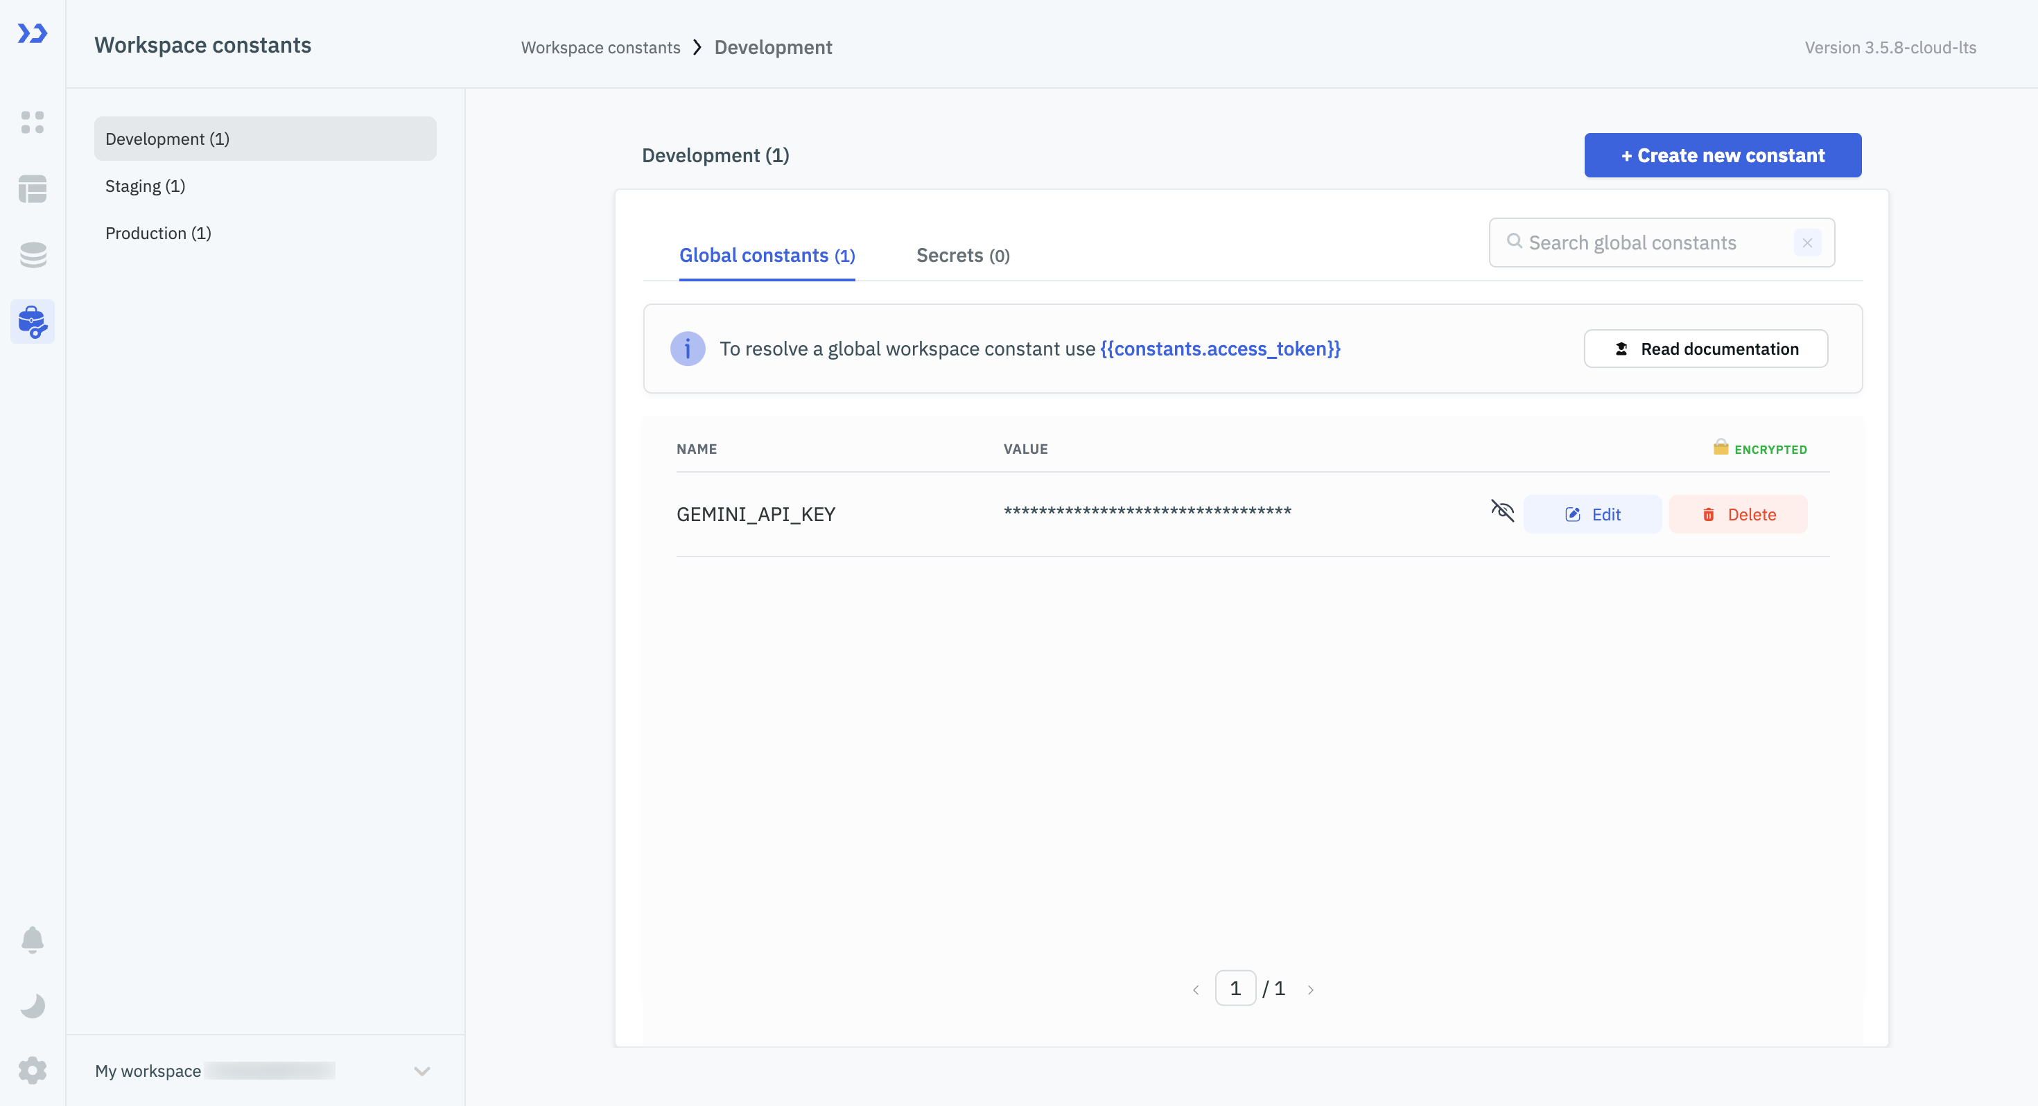Open the Data sources icon
The height and width of the screenshot is (1106, 2038).
[33, 255]
